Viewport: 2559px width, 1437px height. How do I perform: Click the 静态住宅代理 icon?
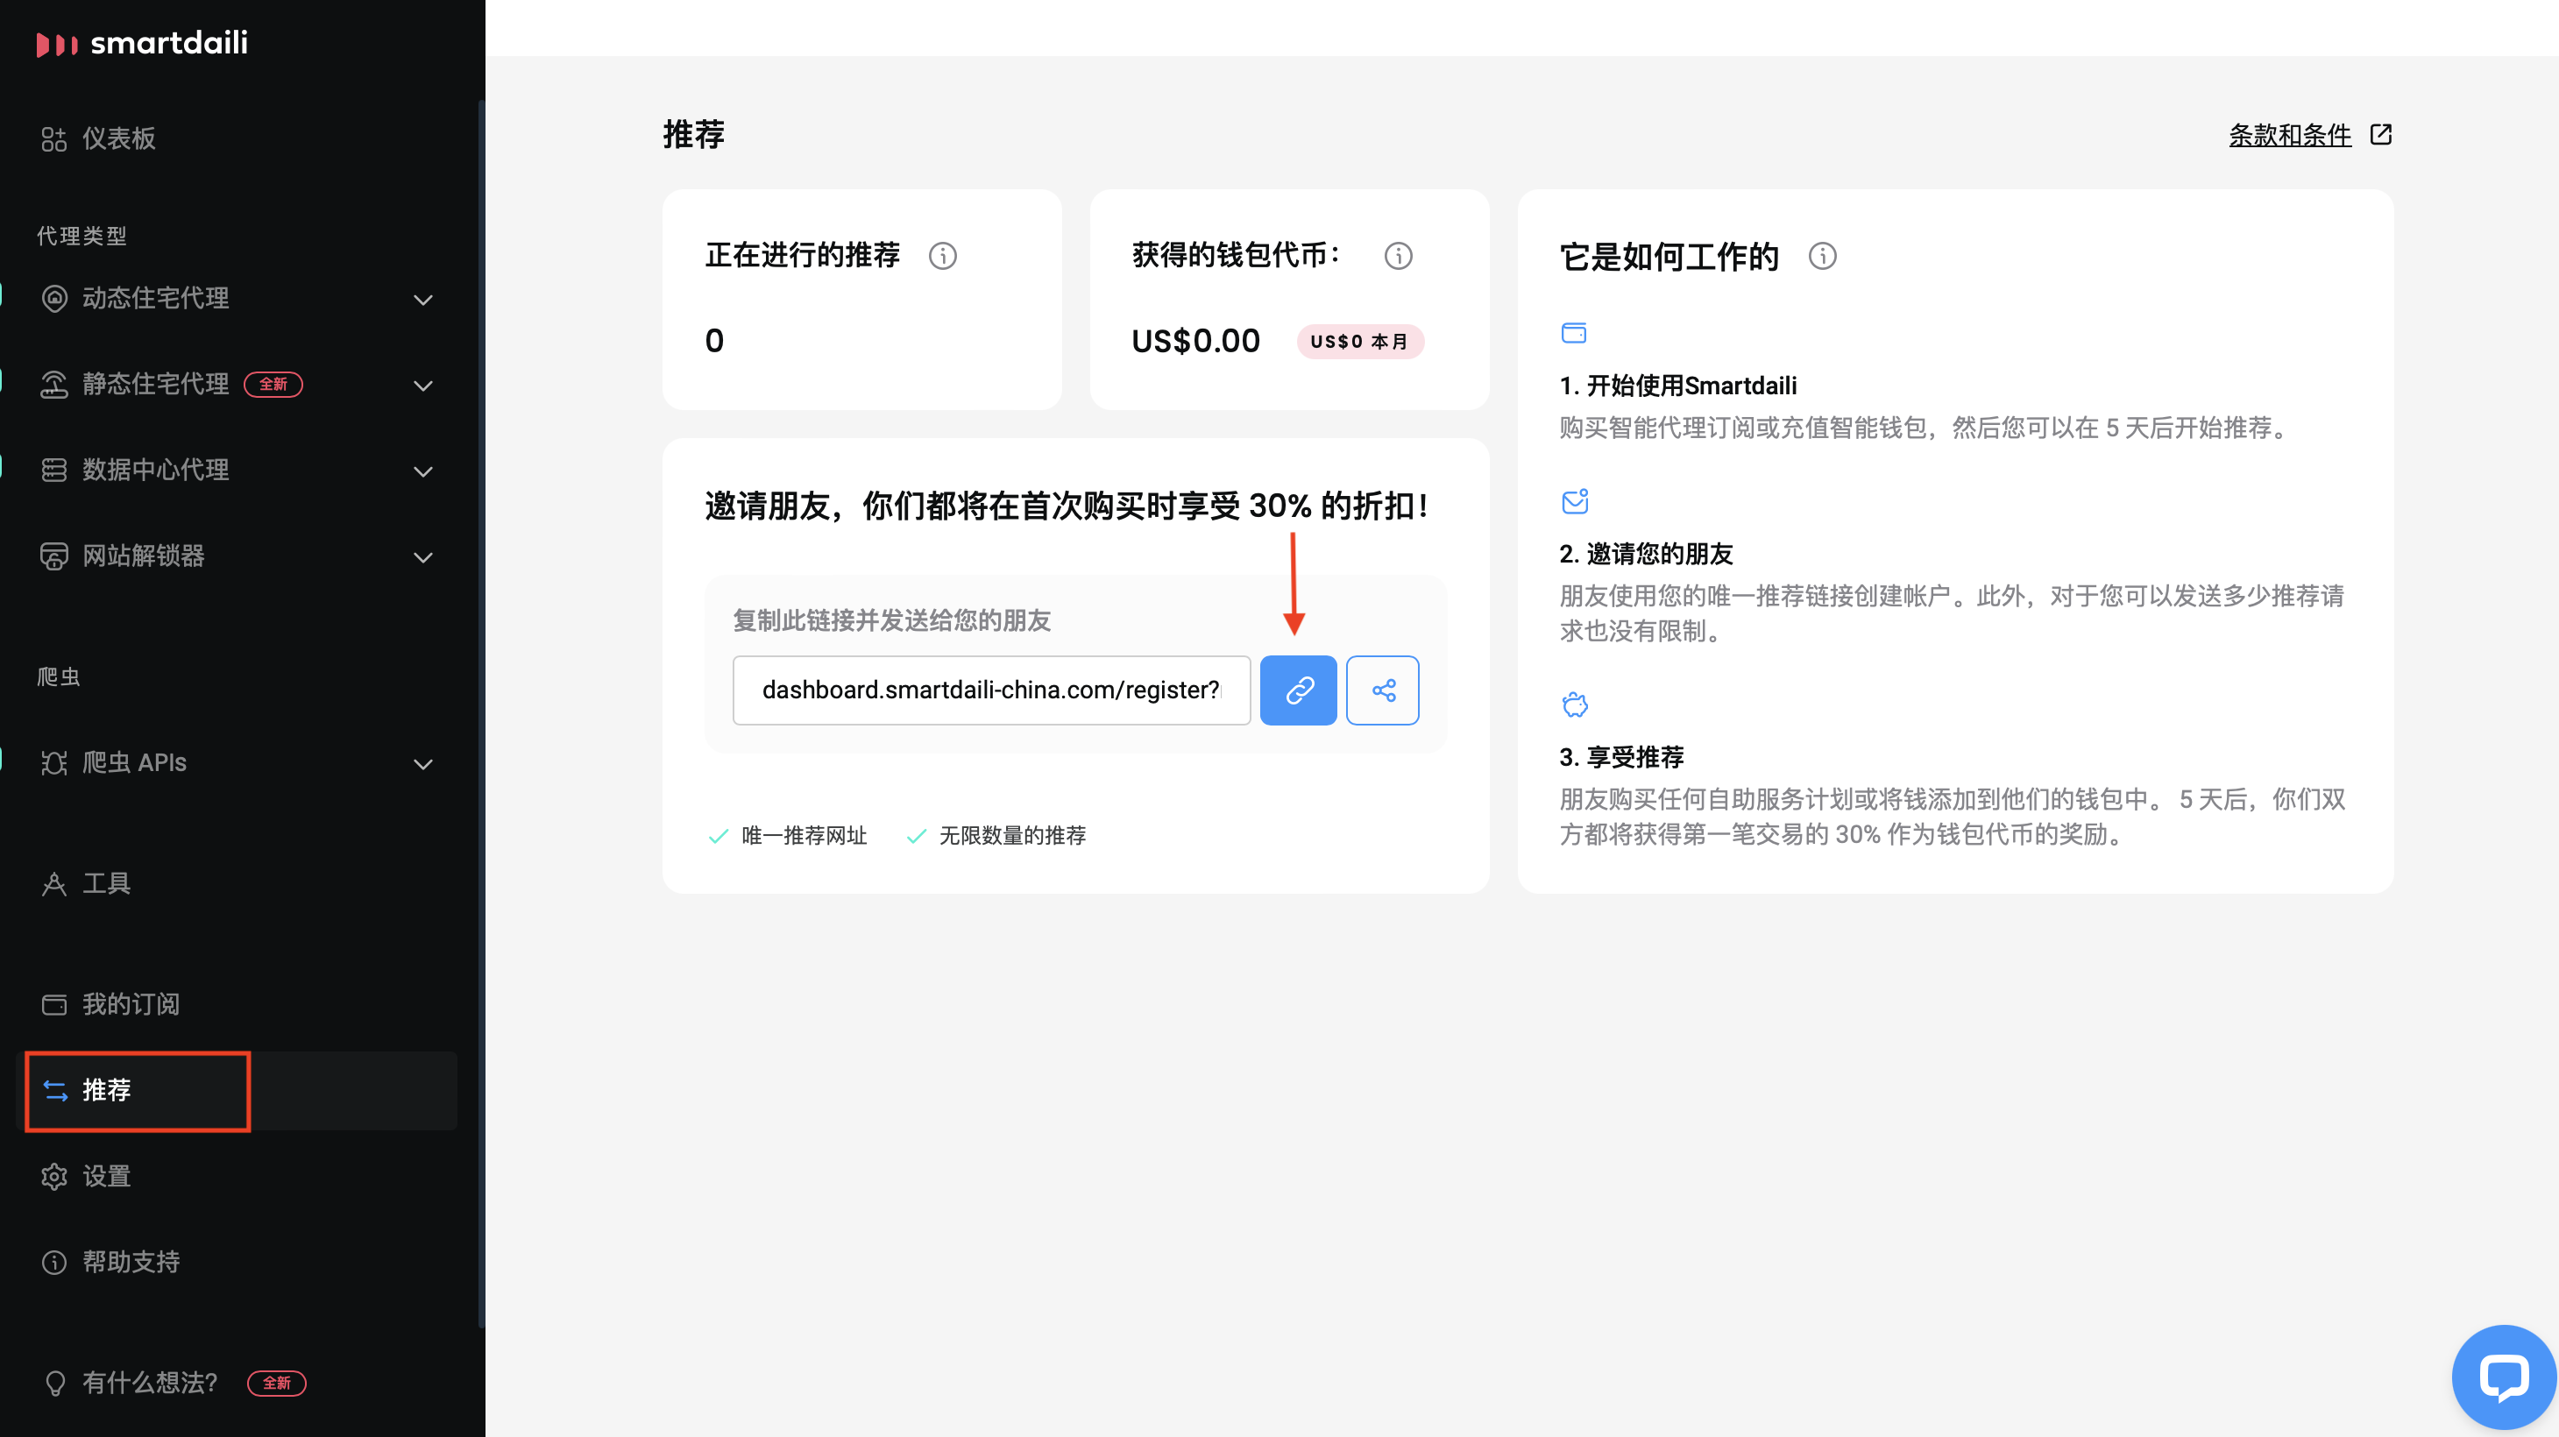point(53,385)
